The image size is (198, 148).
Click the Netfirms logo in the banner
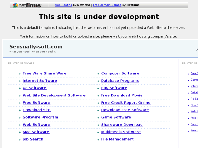click(27, 5)
